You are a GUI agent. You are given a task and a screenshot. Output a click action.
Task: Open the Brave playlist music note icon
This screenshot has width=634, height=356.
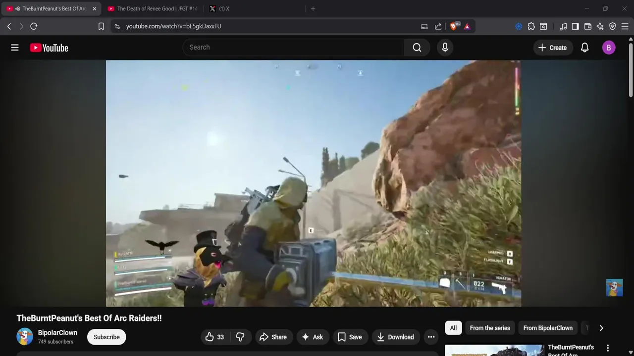563,26
